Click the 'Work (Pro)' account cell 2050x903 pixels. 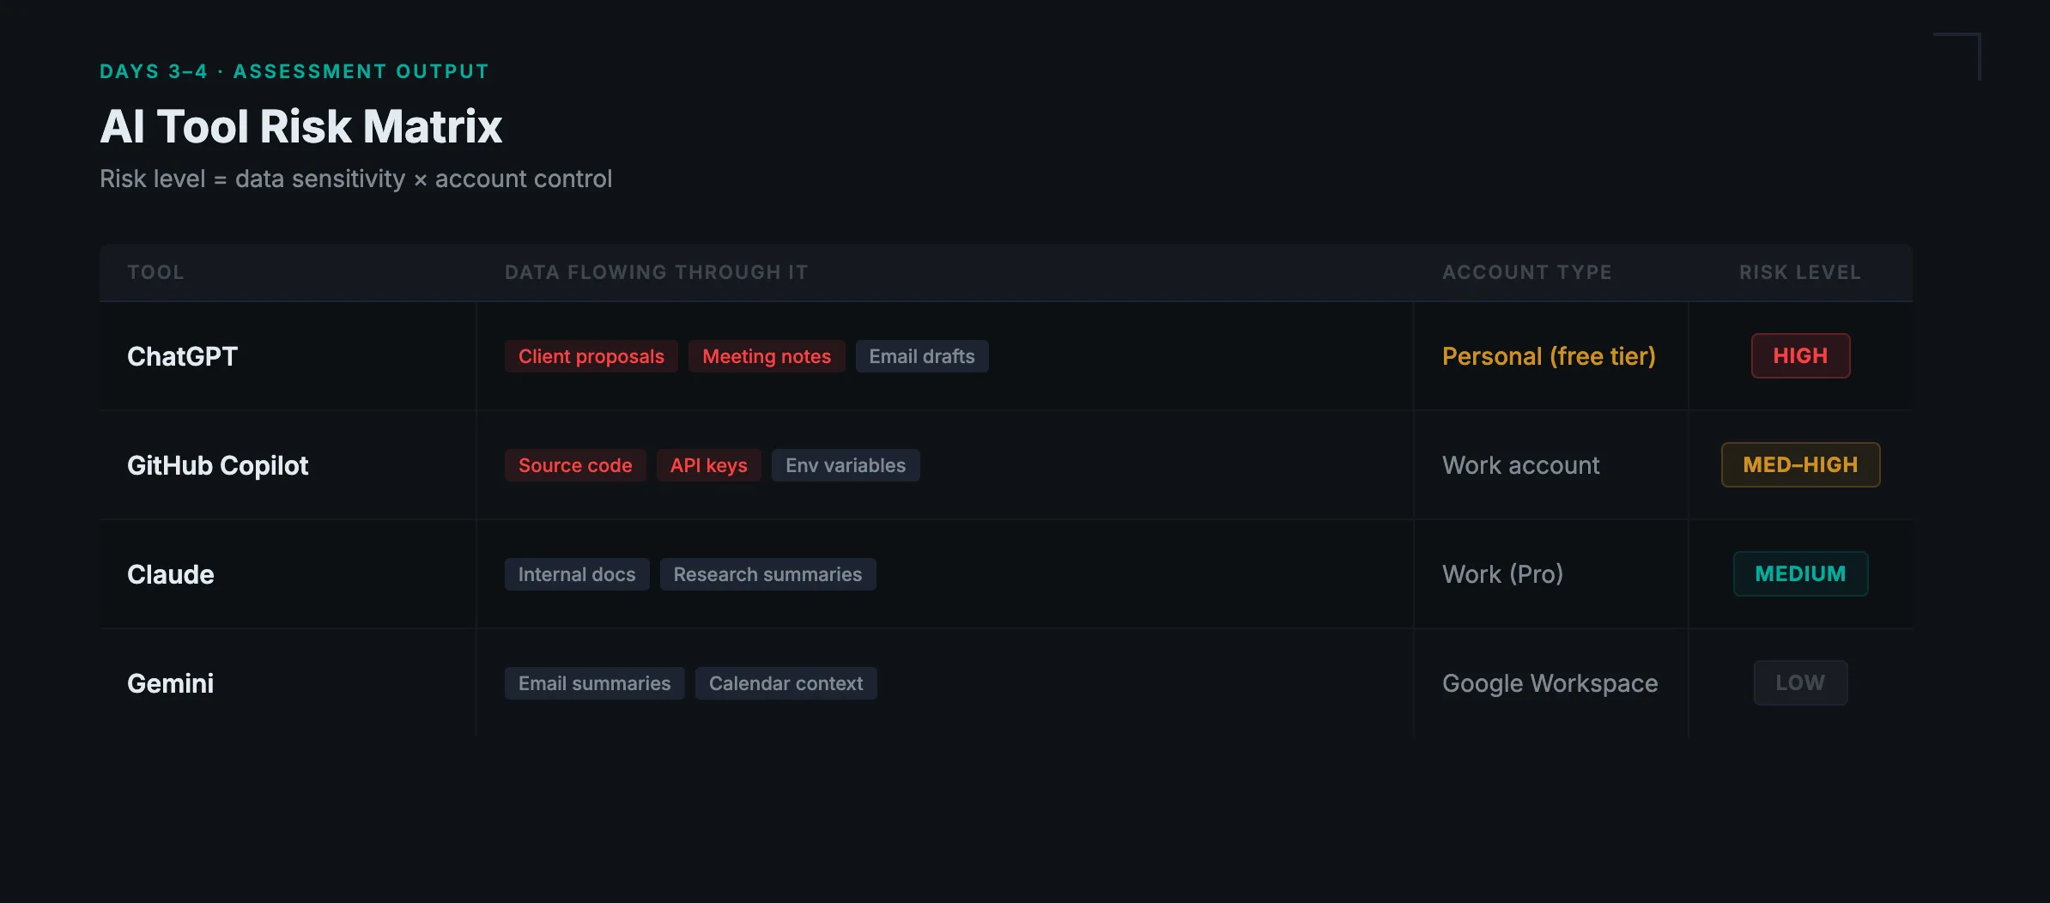point(1502,574)
